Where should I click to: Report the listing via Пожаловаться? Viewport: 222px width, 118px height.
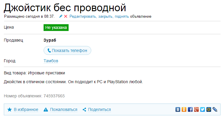(x=64, y=109)
